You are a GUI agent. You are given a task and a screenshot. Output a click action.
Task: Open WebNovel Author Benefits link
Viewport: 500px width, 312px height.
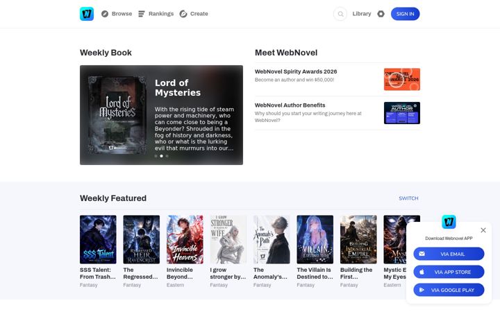click(290, 105)
